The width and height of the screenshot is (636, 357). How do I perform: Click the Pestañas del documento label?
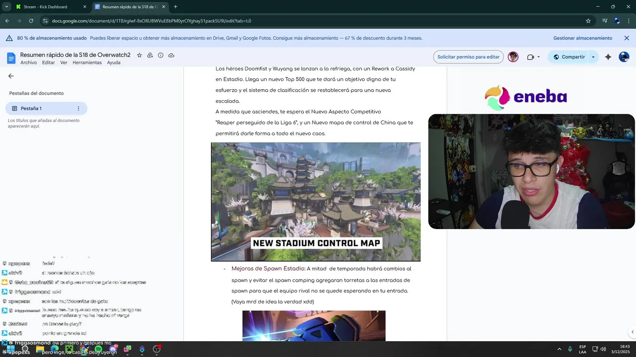[x=36, y=93]
